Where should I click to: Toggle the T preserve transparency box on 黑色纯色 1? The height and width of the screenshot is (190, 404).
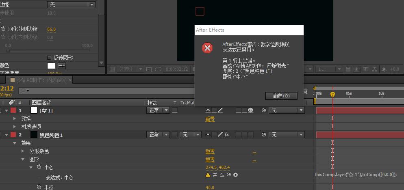point(175,134)
